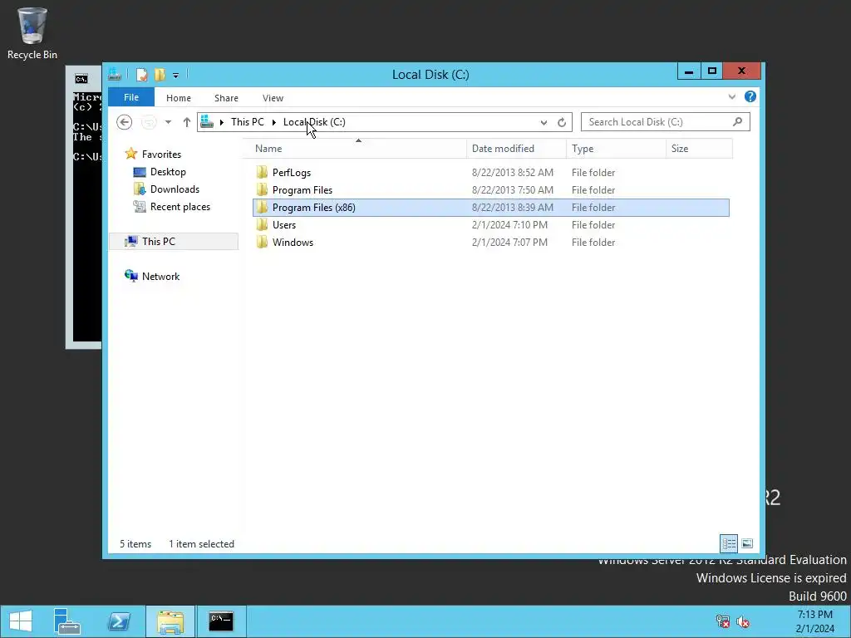Select Network in the navigation pane
This screenshot has width=851, height=638.
160,276
